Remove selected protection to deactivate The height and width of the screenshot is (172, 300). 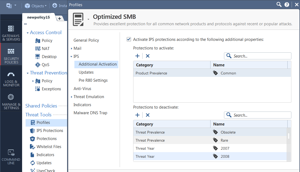147,115
